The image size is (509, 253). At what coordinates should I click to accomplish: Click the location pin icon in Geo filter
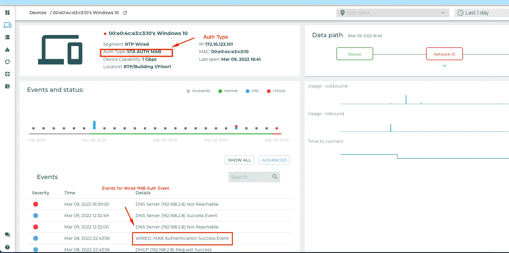point(343,13)
